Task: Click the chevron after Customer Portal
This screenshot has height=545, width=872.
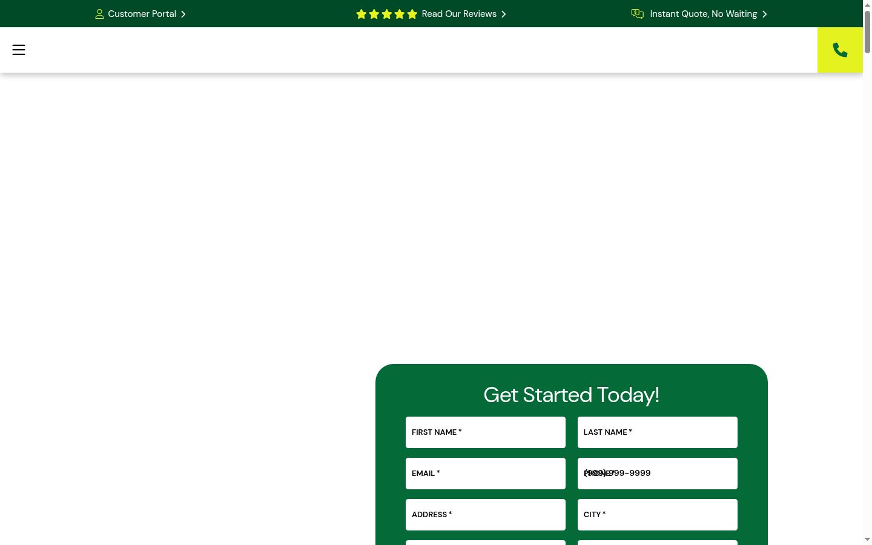Action: tap(183, 14)
